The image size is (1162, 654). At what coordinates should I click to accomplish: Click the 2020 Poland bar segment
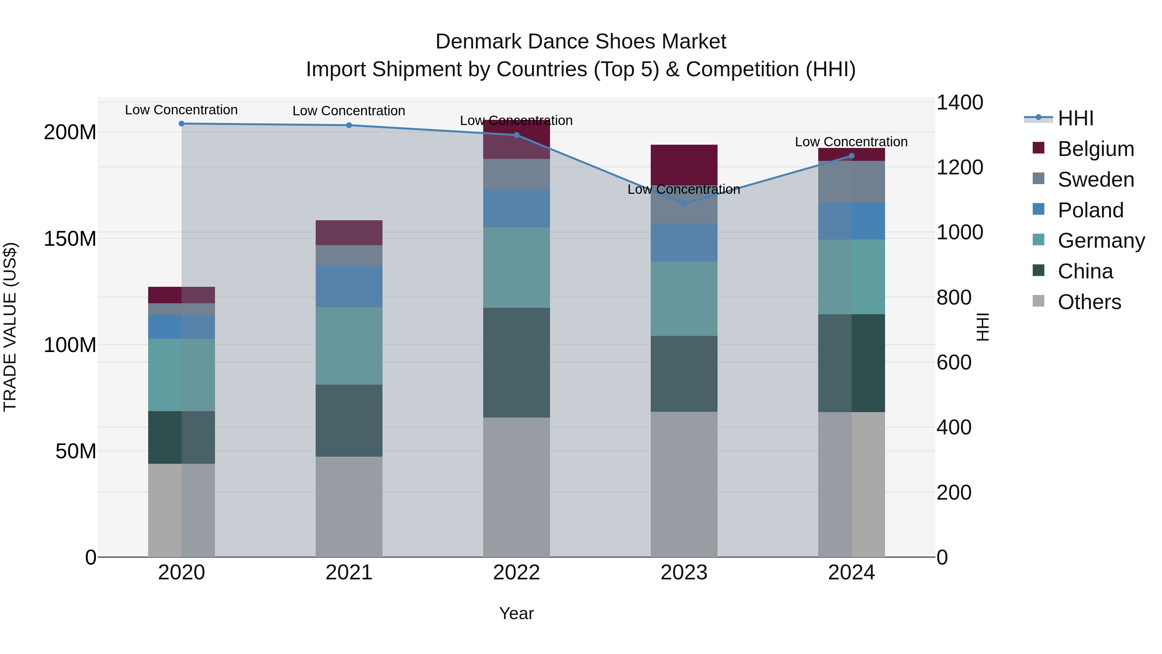coord(181,327)
